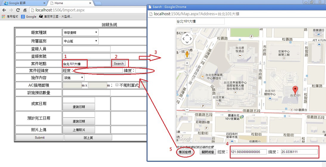The image size is (326, 167).
Task: Open the Google bookmark
Action: click(29, 17)
